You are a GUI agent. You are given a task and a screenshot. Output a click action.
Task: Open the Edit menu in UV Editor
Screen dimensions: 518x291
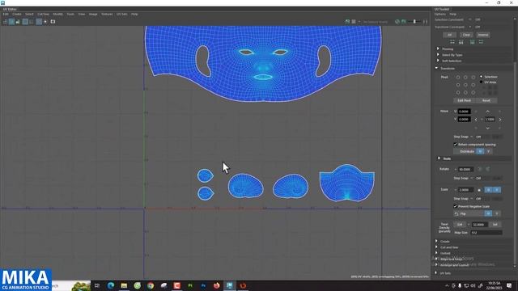click(6, 15)
